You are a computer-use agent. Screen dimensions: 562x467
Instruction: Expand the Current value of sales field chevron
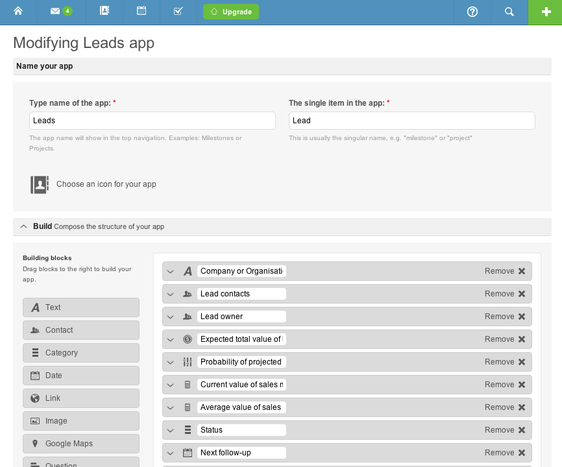(x=171, y=385)
